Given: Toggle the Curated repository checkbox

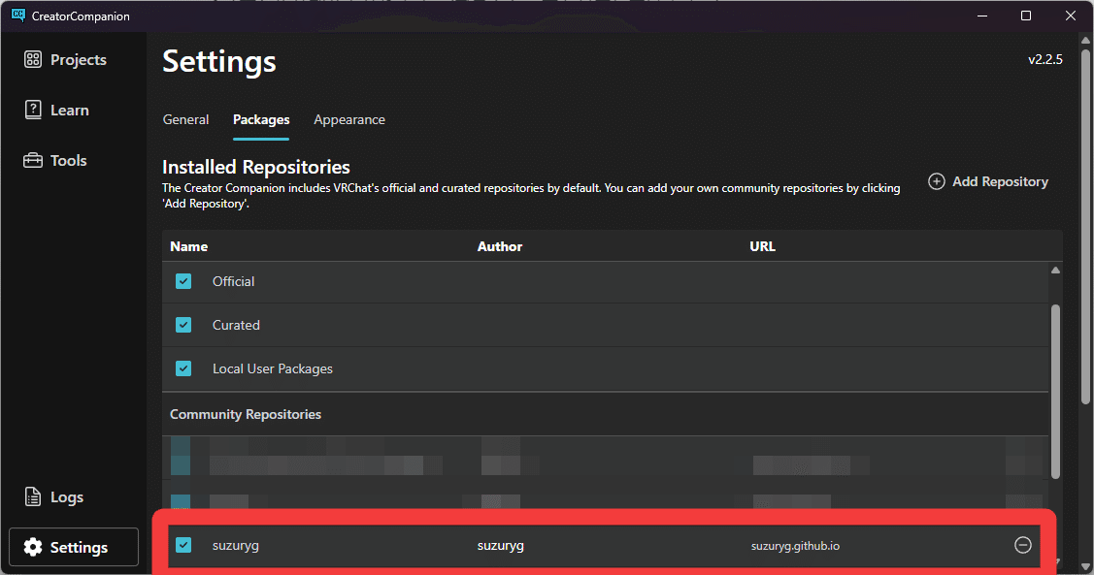Looking at the screenshot, I should click(183, 325).
